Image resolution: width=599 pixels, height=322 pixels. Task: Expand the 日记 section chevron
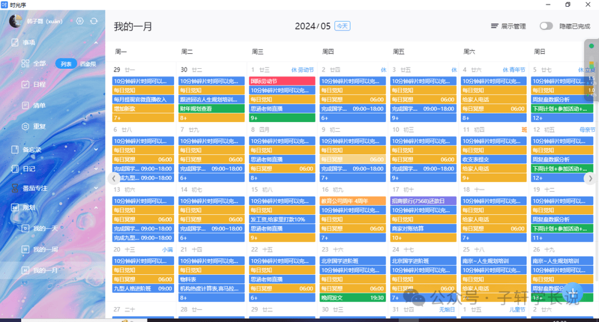(96, 168)
